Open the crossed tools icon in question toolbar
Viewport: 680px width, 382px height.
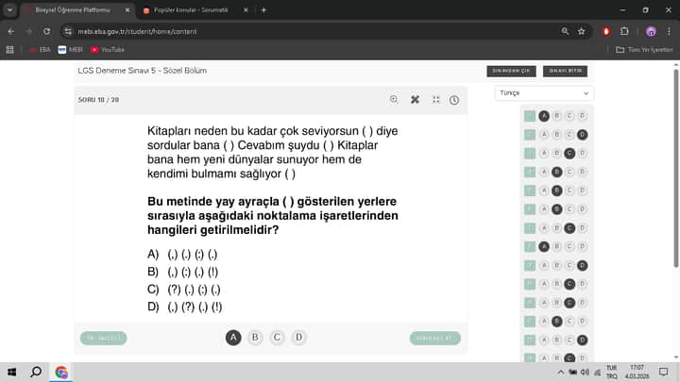click(415, 100)
